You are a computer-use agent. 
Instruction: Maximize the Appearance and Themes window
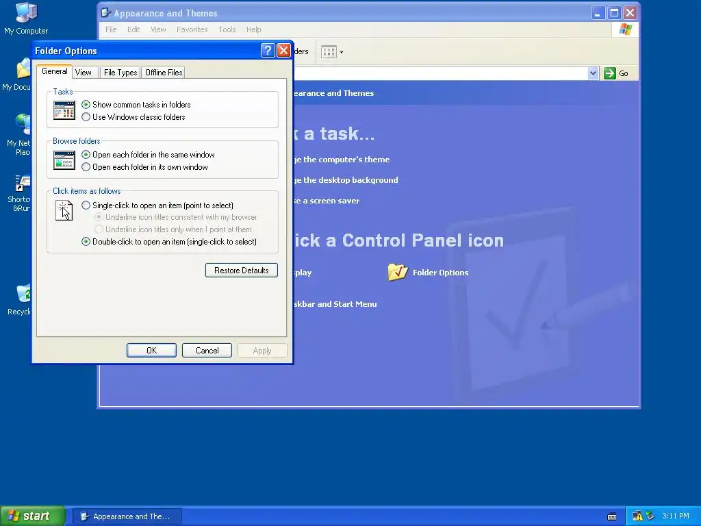click(x=614, y=13)
